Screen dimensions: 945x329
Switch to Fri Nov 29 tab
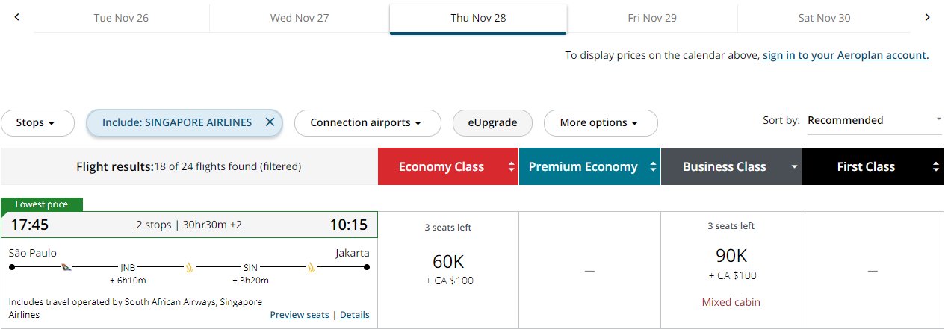[x=652, y=18]
